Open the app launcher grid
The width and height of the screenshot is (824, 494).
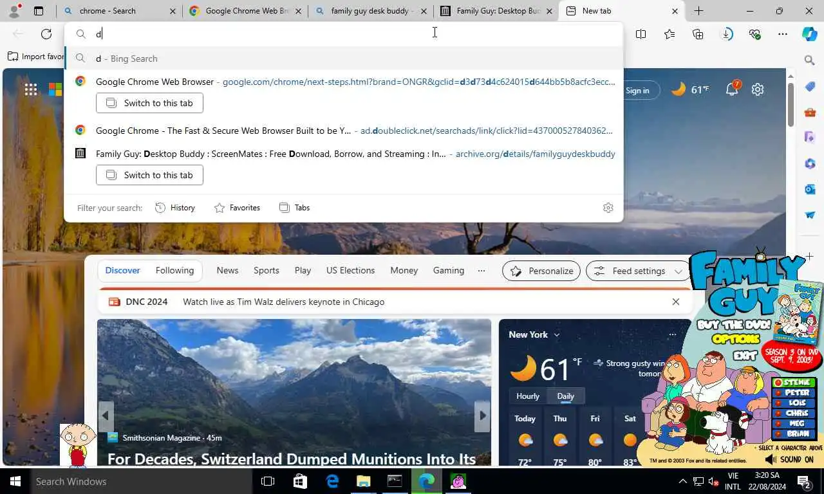(x=31, y=89)
